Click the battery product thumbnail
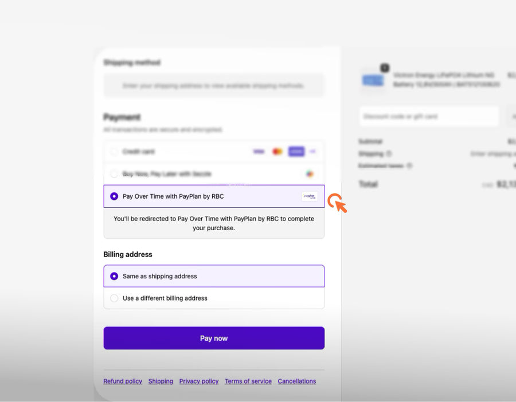This screenshot has height=402, width=516. 373,80
